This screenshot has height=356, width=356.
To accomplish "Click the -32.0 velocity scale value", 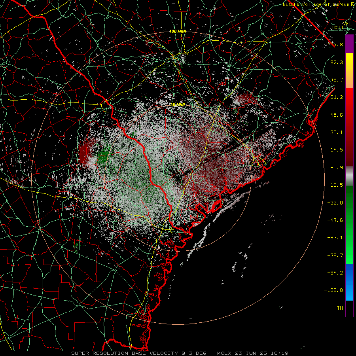I will click(x=335, y=203).
